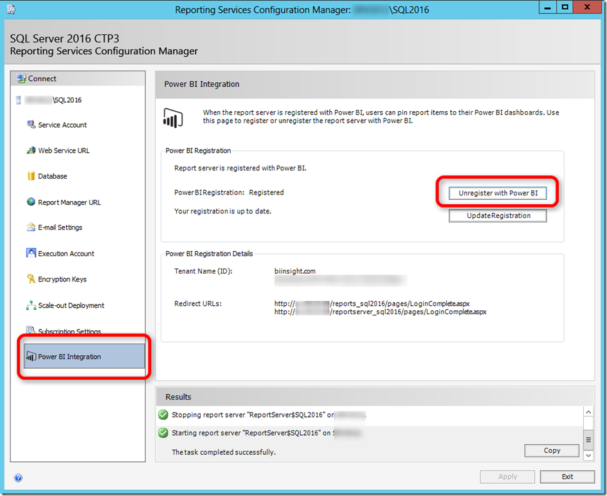
Task: Click the help question mark icon
Action: (18, 478)
